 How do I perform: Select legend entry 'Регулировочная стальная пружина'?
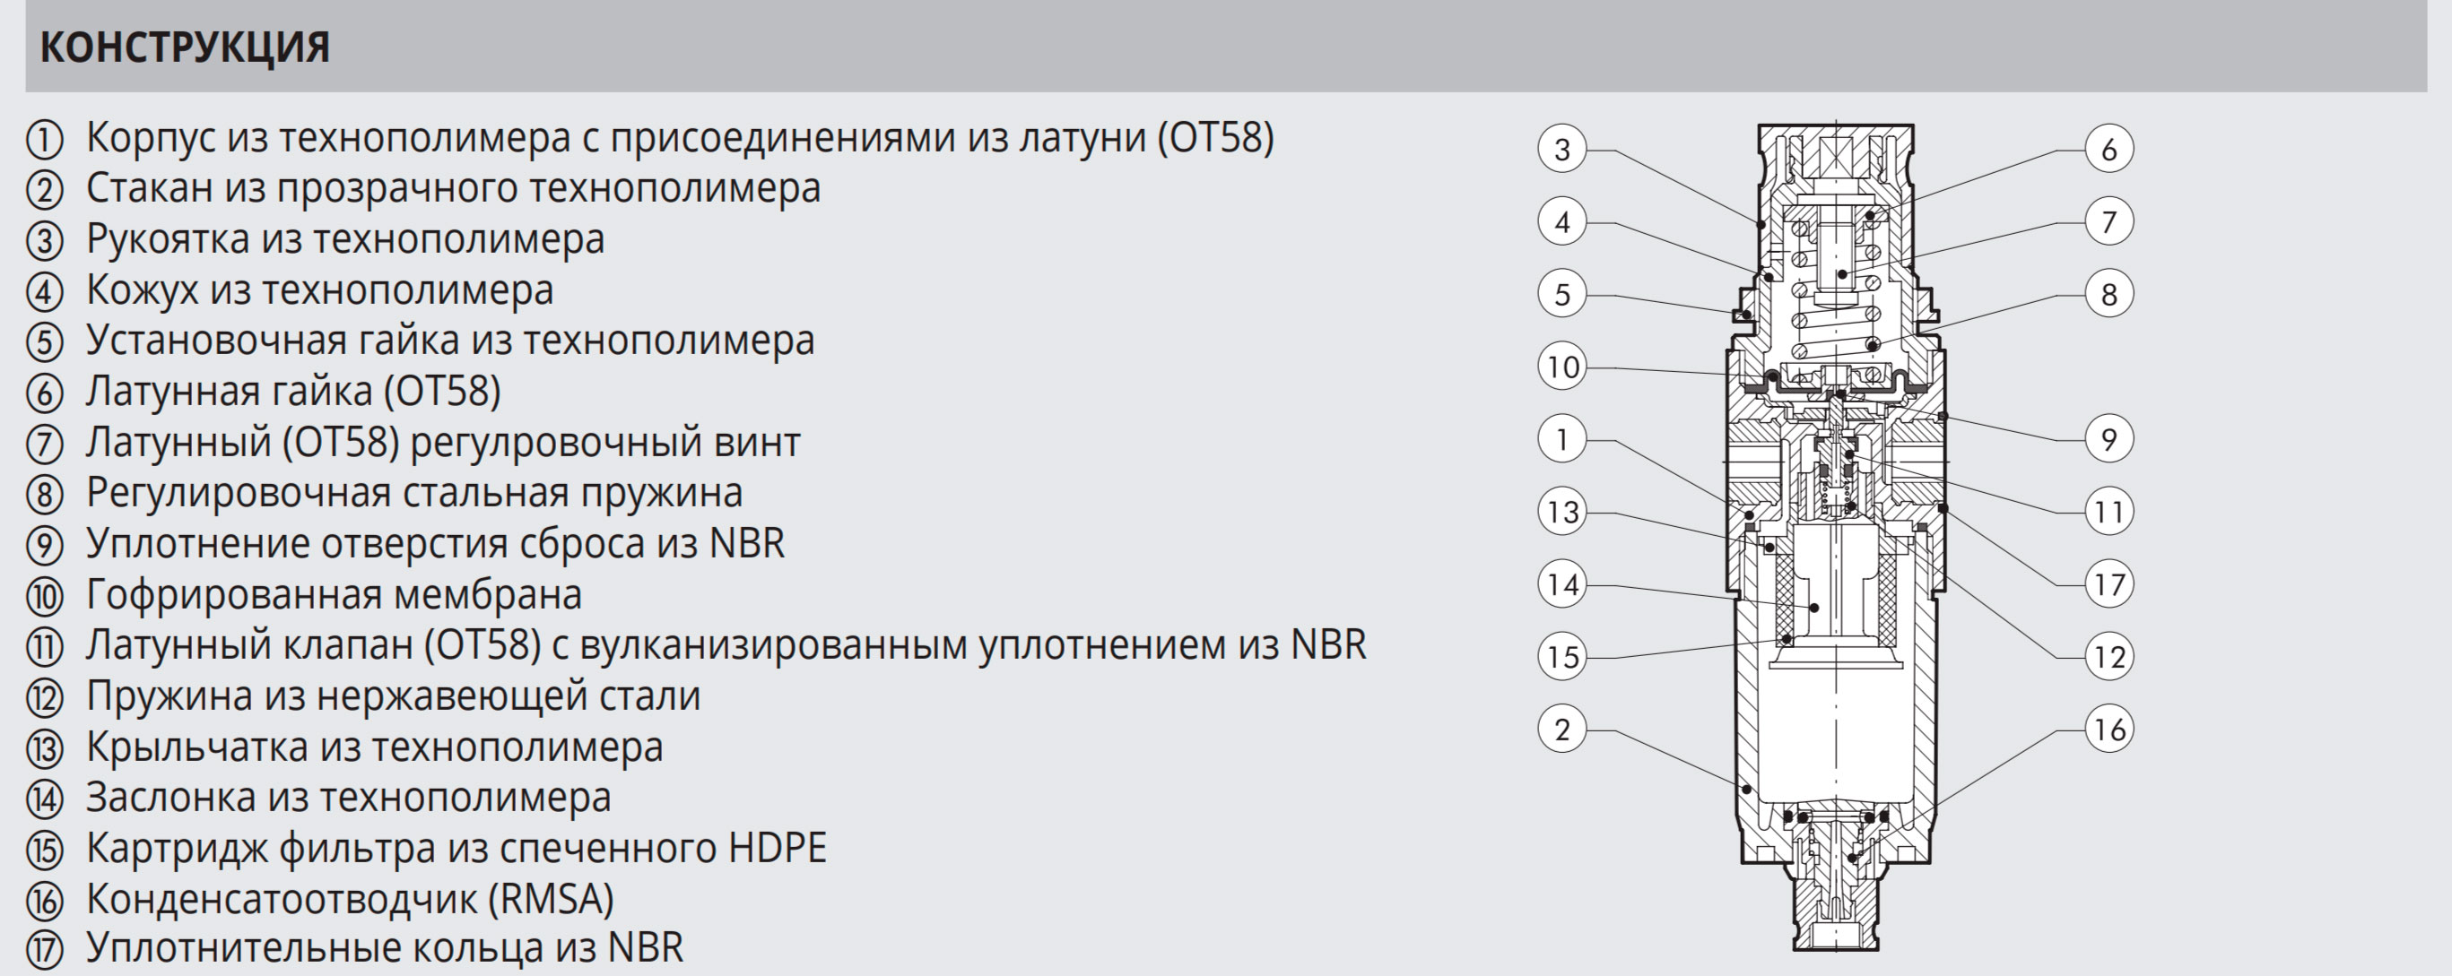tap(414, 493)
